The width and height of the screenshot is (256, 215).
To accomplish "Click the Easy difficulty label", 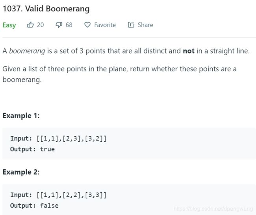I will click(x=9, y=25).
